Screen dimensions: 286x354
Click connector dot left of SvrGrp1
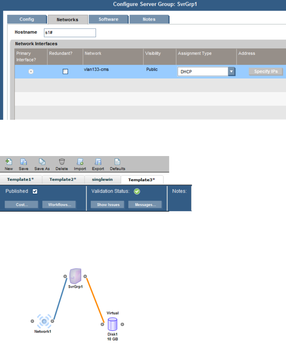(65, 276)
